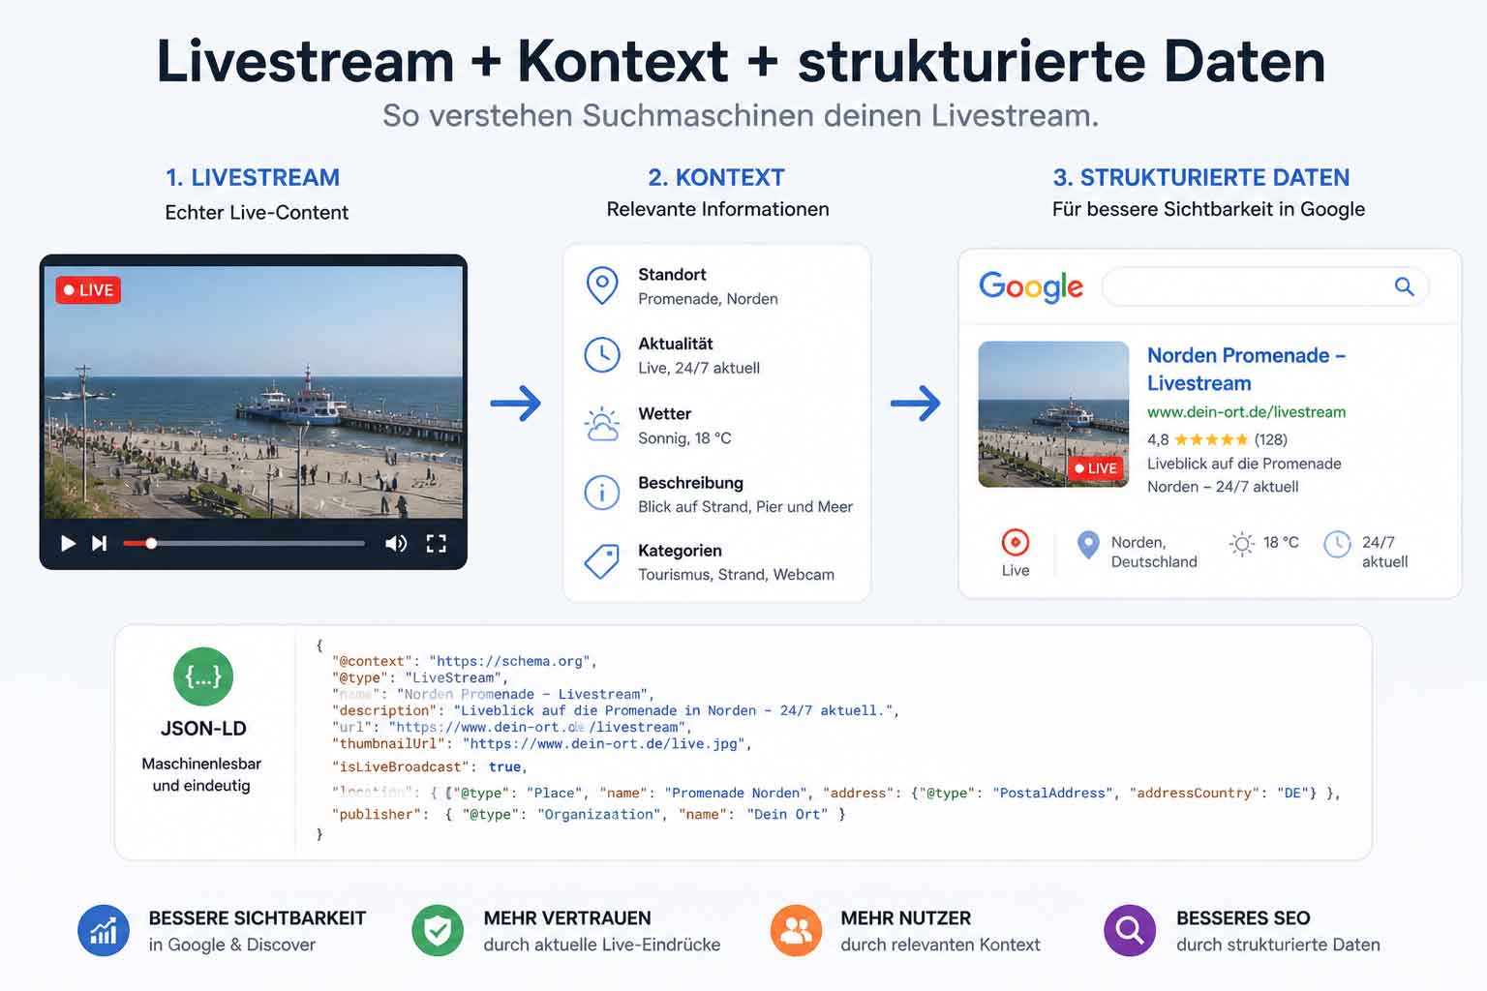
Task: Toggle fullscreen on the livestream player
Action: [x=437, y=543]
